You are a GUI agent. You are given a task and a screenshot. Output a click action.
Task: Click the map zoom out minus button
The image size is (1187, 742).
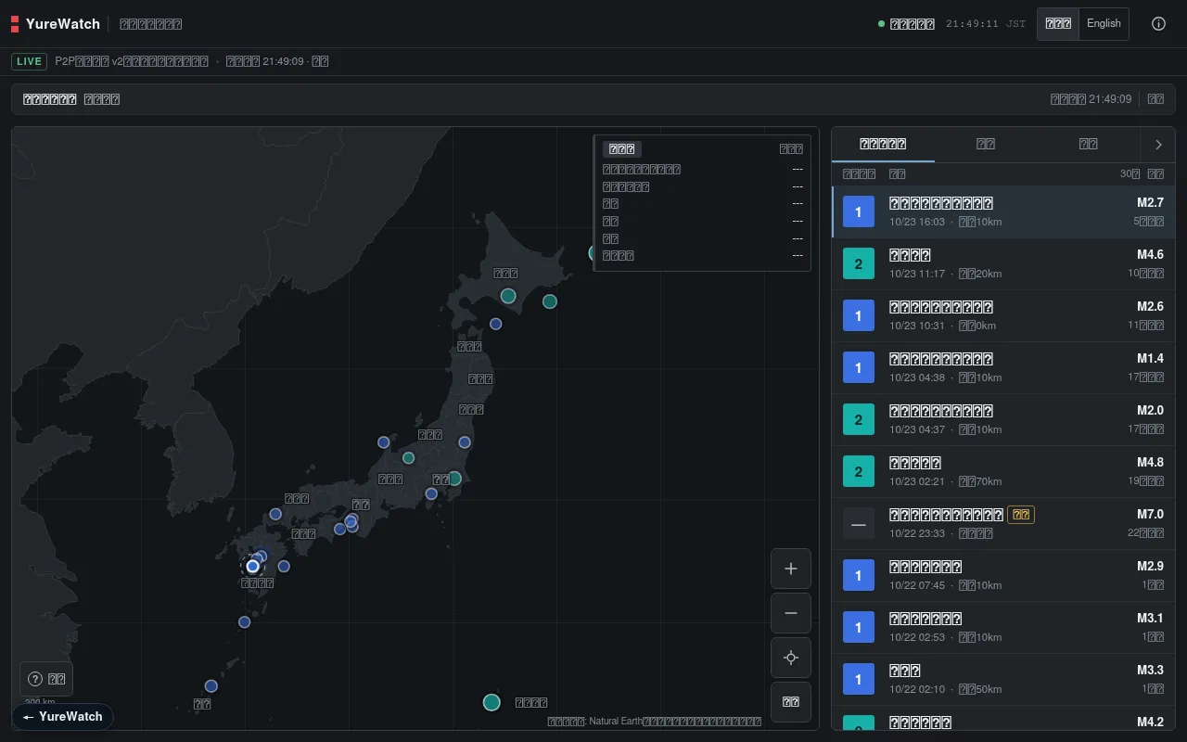point(791,613)
